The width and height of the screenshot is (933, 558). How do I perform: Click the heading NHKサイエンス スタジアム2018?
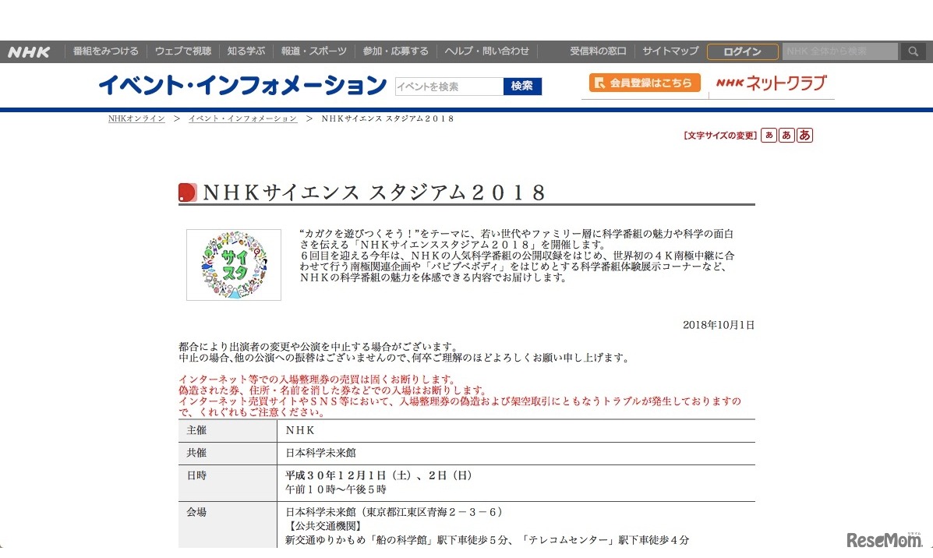click(374, 192)
